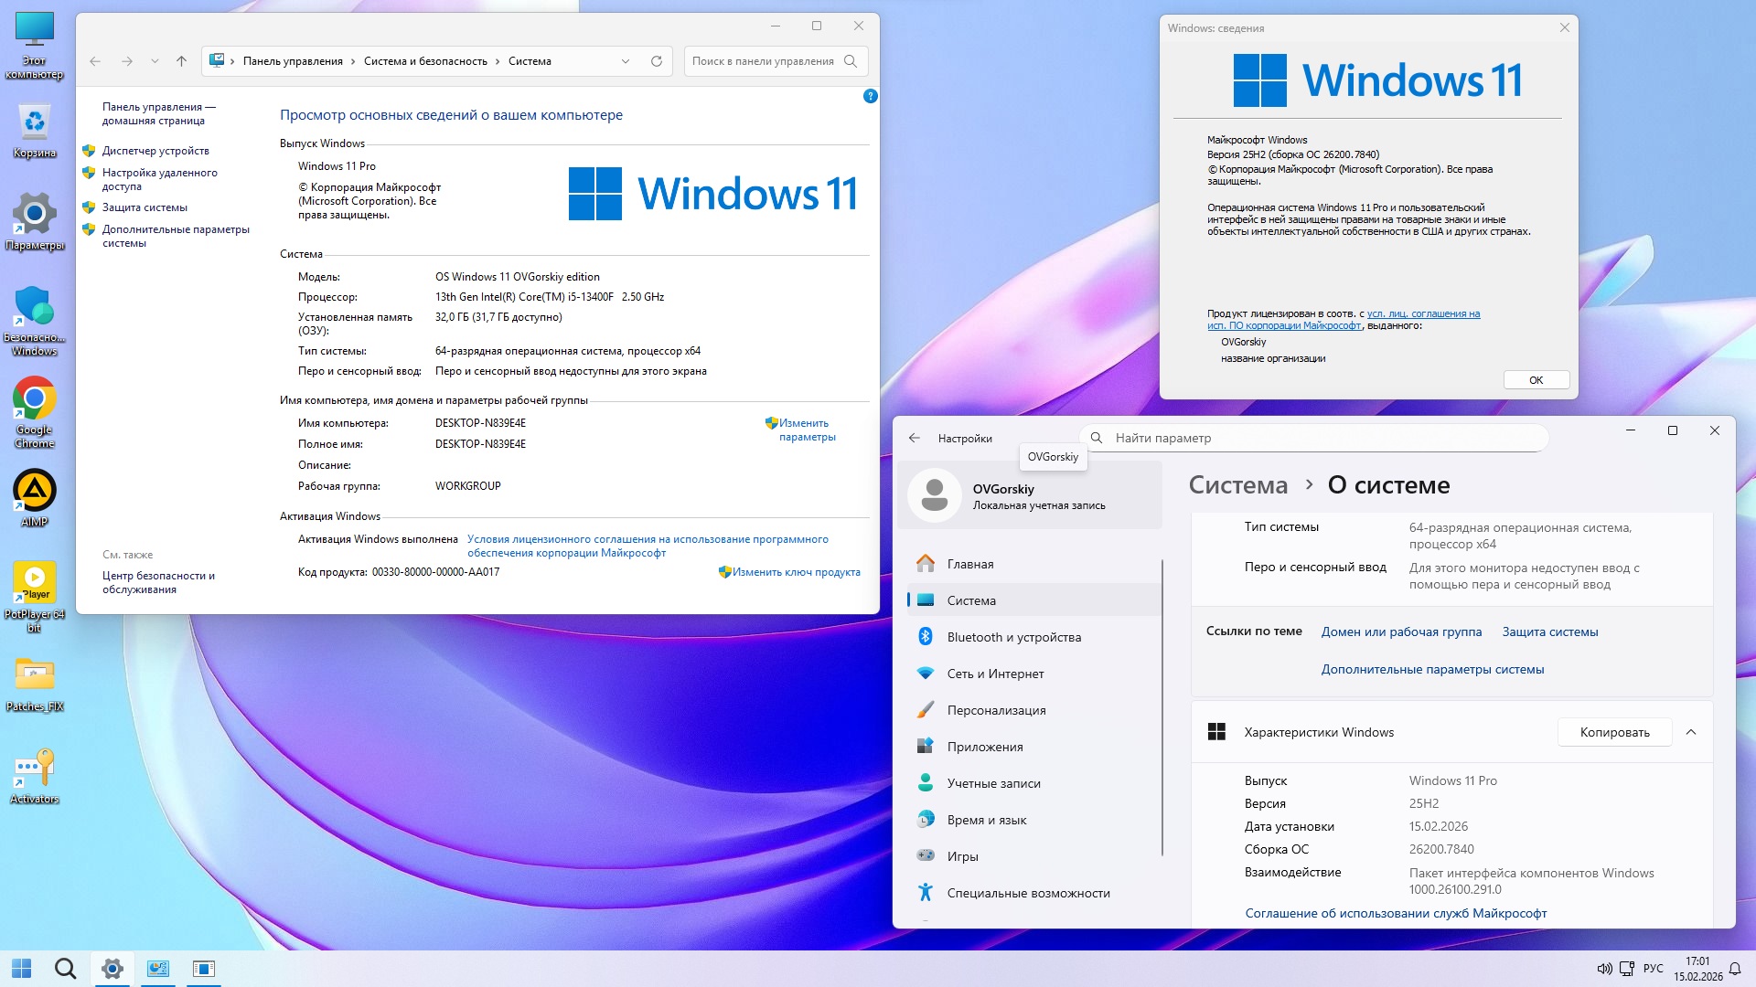1756x987 pixels.
Task: Click the taskbar search icon
Action: point(65,969)
